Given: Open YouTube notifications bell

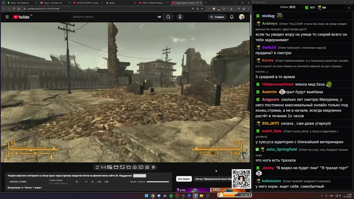Looking at the screenshot, I should (x=232, y=17).
